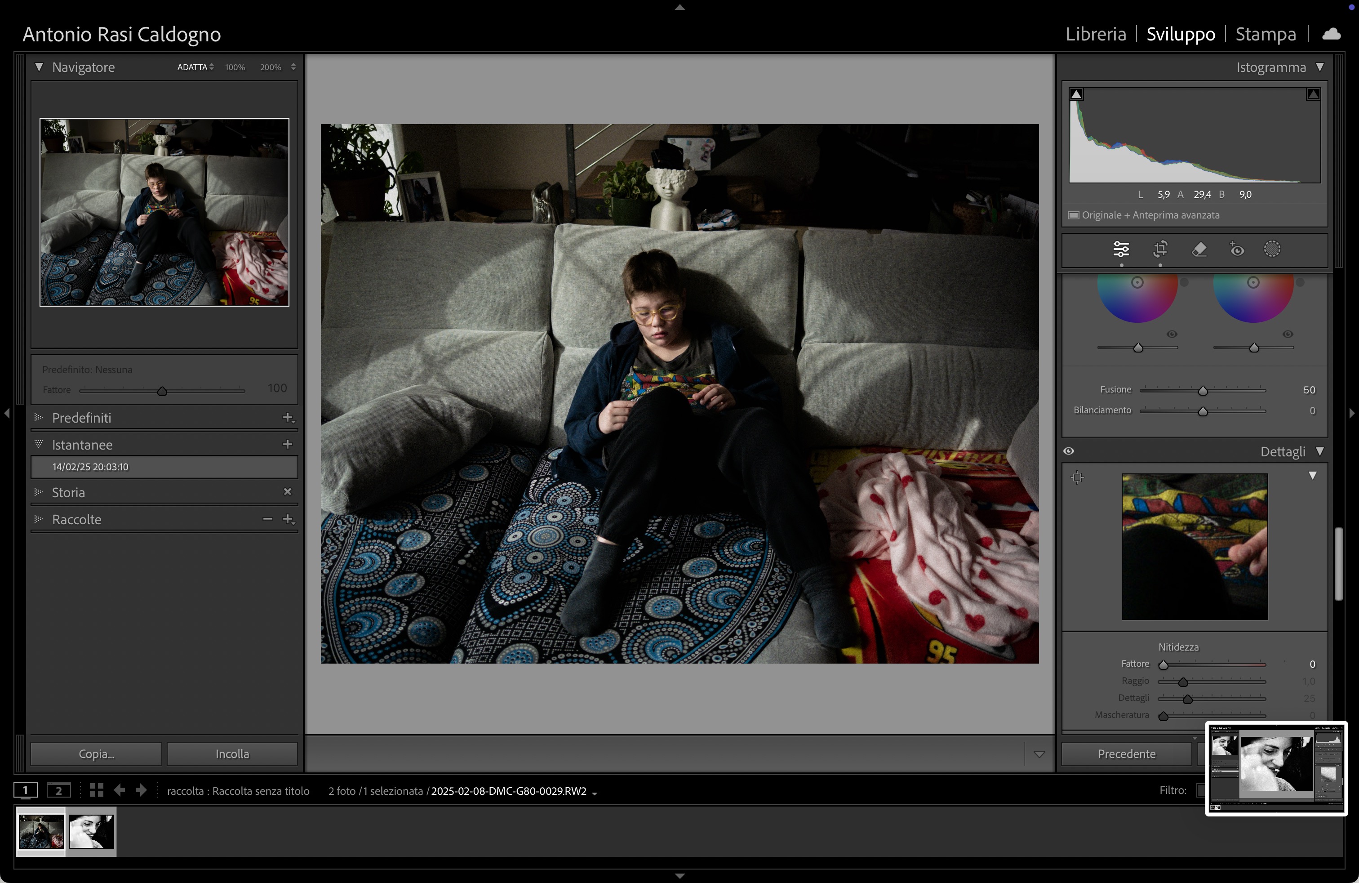
Task: Click the right panel vertical scrollbar
Action: [x=1338, y=564]
